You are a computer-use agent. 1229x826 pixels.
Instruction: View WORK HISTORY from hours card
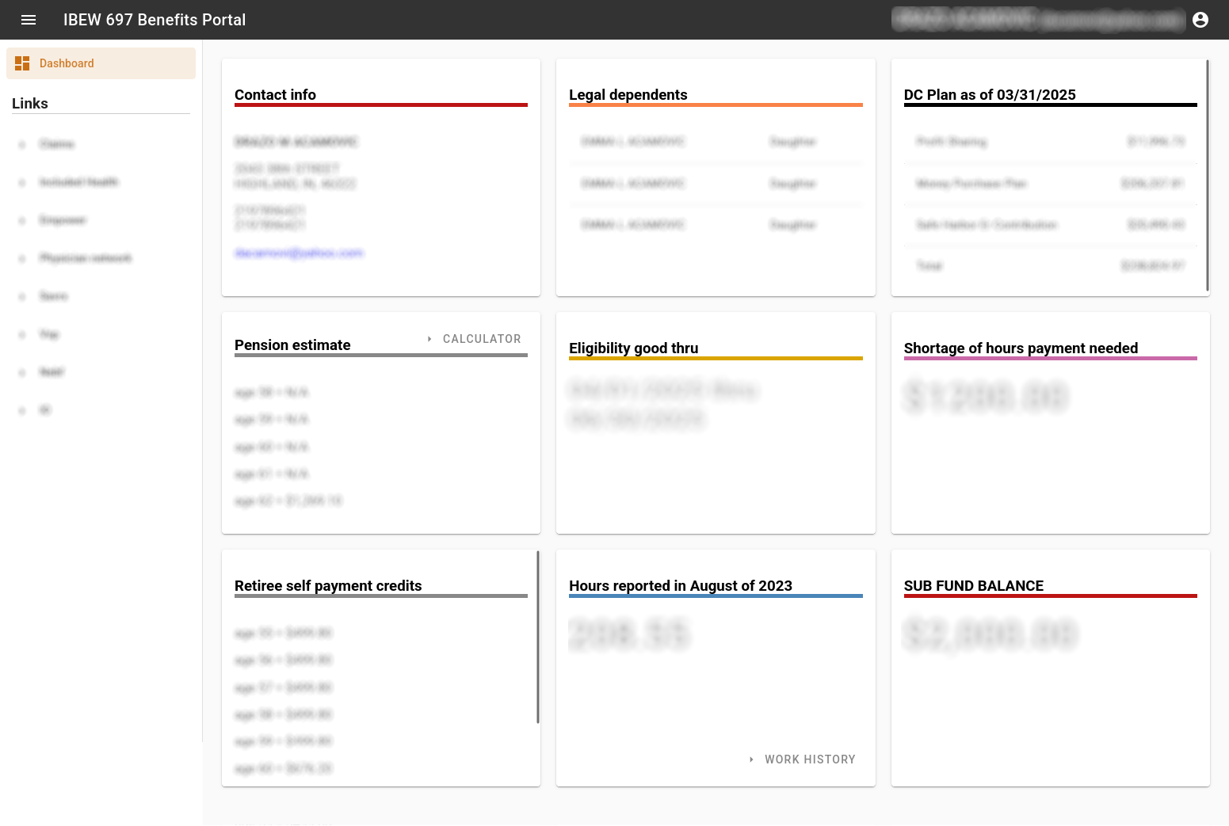[809, 759]
